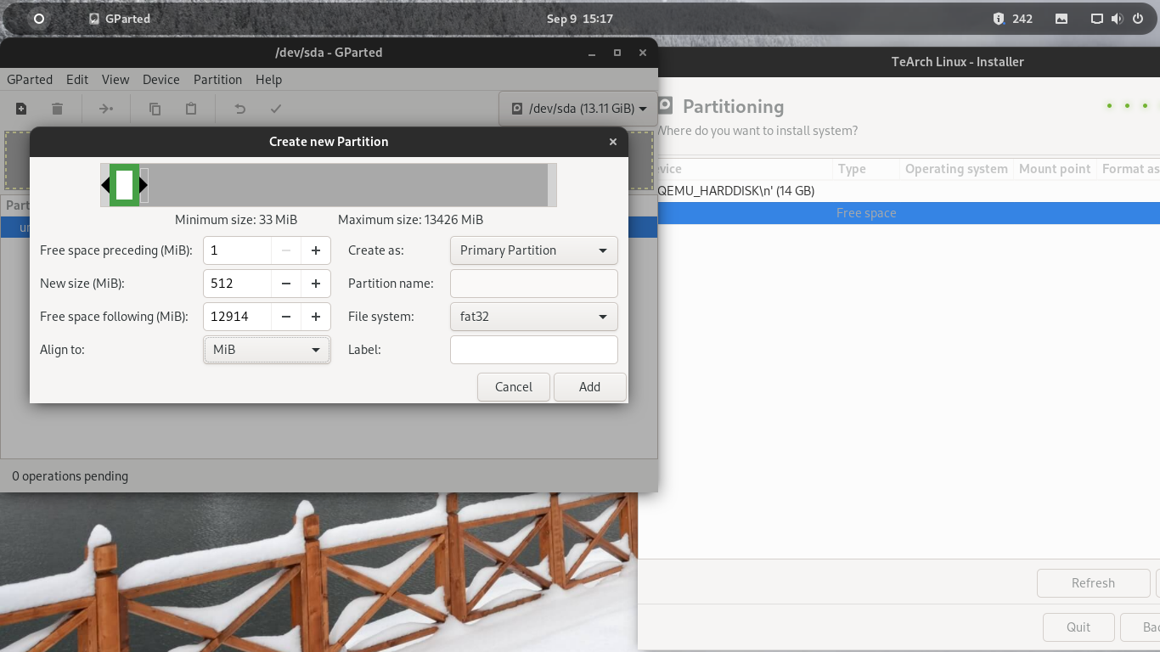
Task: Click the Cancel button in the dialog
Action: [514, 387]
